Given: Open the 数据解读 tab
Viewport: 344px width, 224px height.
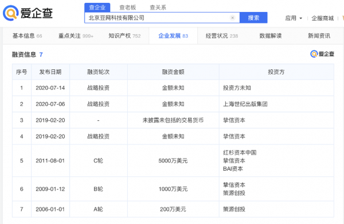Looking at the screenshot, I should click(271, 36).
